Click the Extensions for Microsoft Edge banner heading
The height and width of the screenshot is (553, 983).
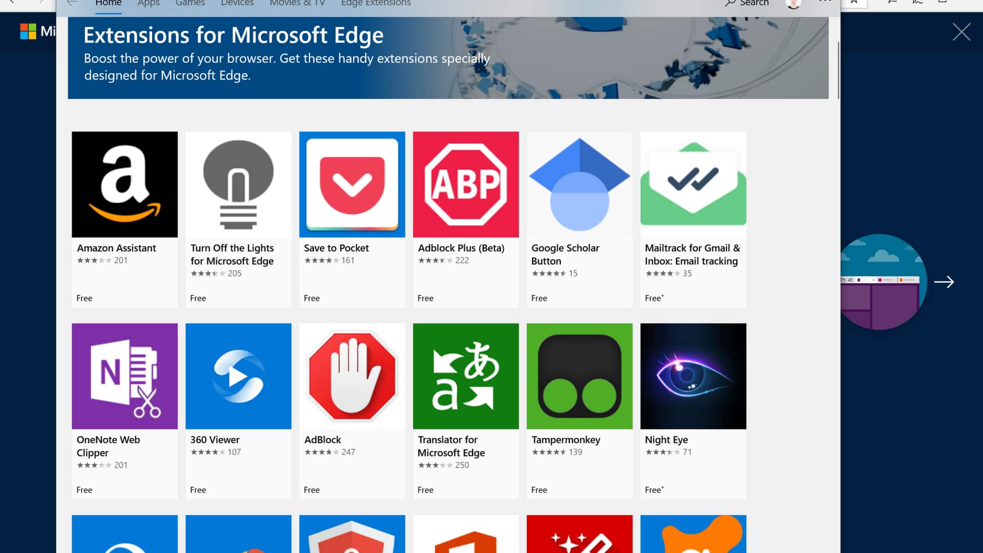233,35
